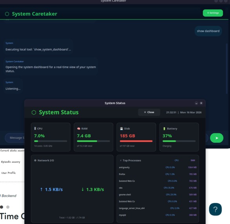Click the 'Opening the system dashboard' reply
The height and width of the screenshot is (224, 230).
51,66
